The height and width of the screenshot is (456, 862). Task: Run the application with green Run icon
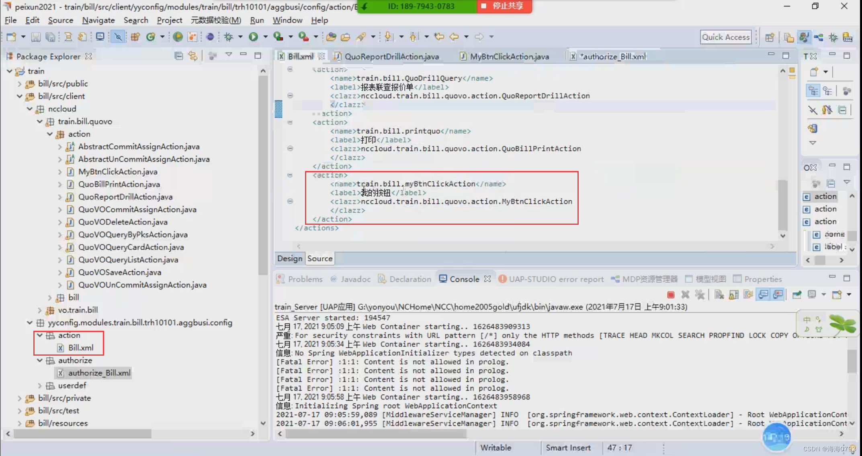click(254, 37)
